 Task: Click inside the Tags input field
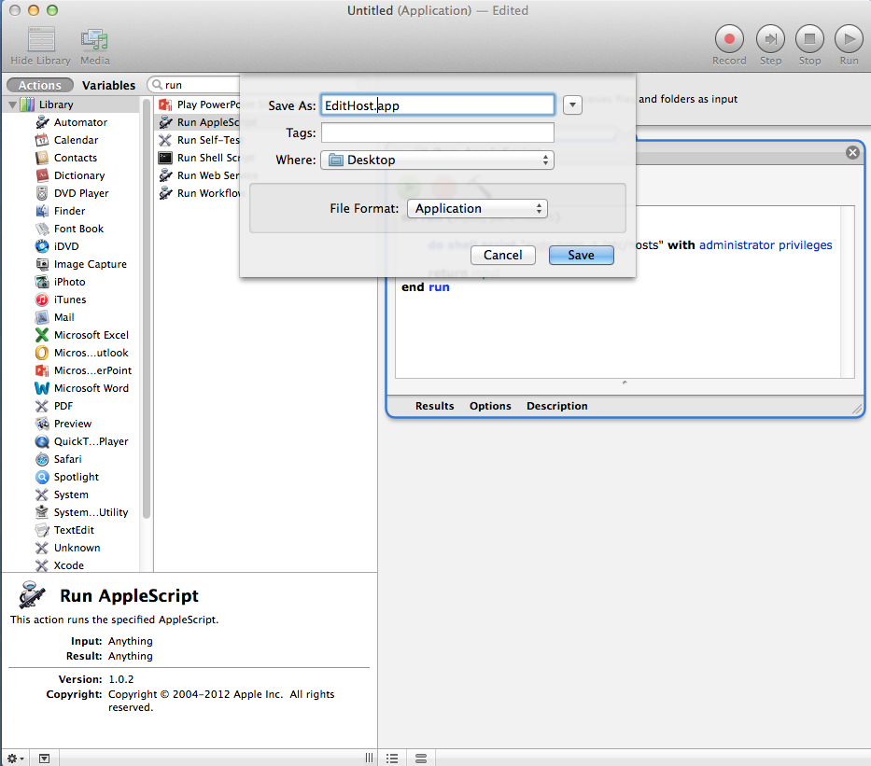437,132
